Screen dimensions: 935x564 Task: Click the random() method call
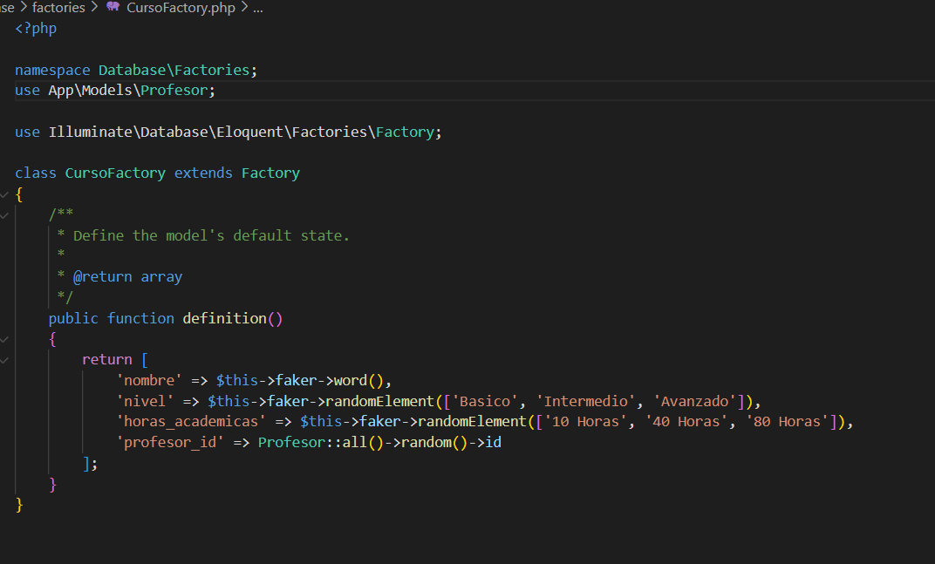pyautogui.click(x=434, y=442)
